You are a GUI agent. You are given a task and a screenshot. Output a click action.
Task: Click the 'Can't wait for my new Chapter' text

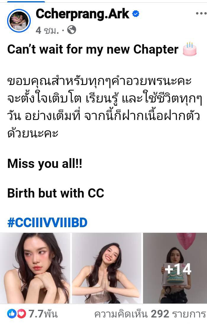tap(93, 49)
